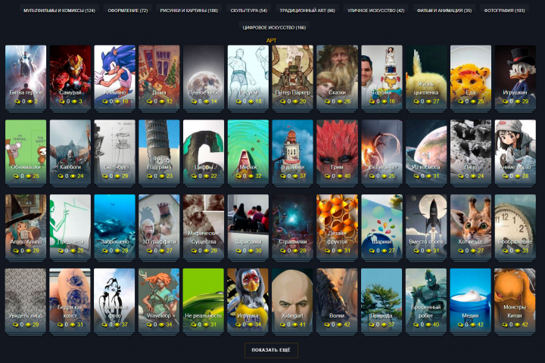The height and width of the screenshot is (363, 545).
Task: Click the eye icon on the Волки card
Action: pyautogui.click(x=340, y=324)
